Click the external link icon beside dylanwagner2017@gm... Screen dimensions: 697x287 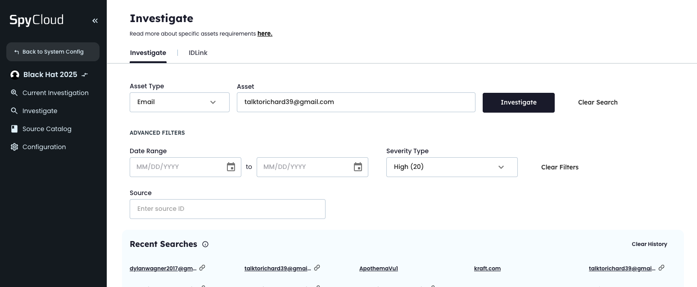pos(202,267)
